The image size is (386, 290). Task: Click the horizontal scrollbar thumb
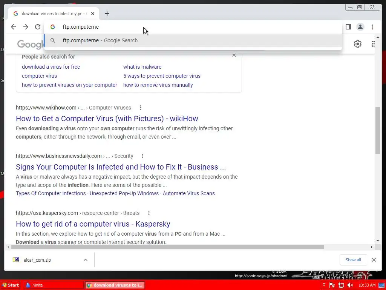[167, 247]
